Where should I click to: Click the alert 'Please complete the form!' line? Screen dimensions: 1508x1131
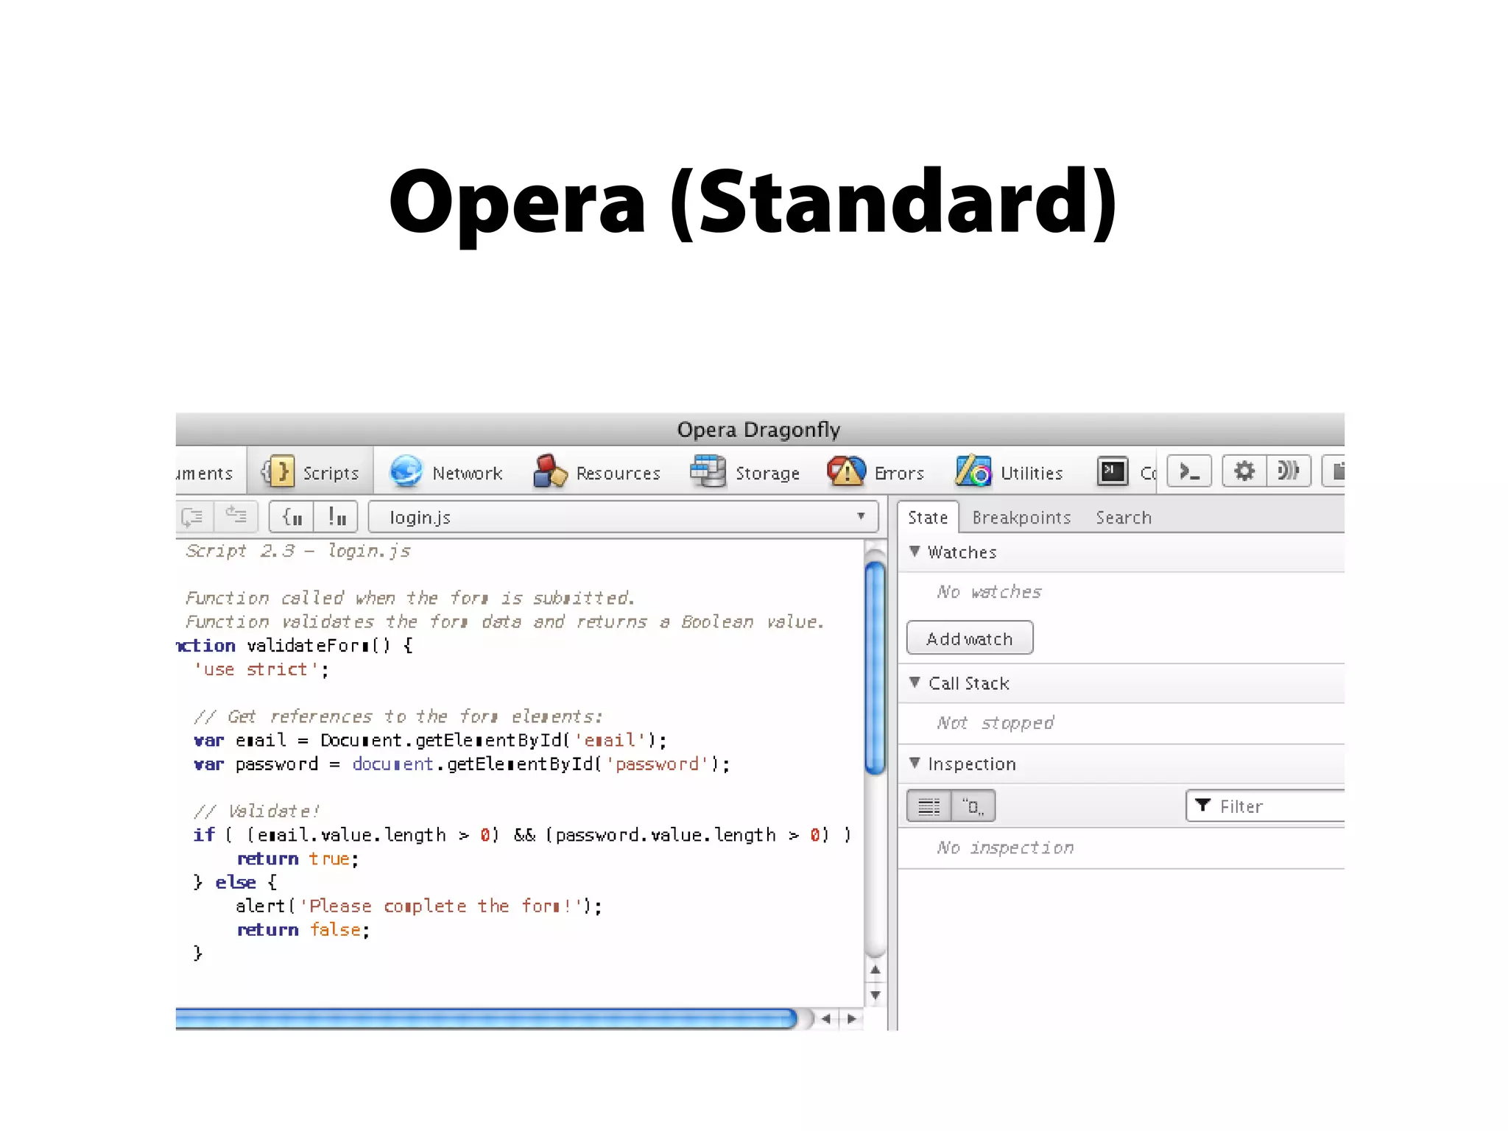(x=419, y=906)
